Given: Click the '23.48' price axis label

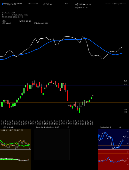Looking at the screenshot, I should tap(126, 84).
